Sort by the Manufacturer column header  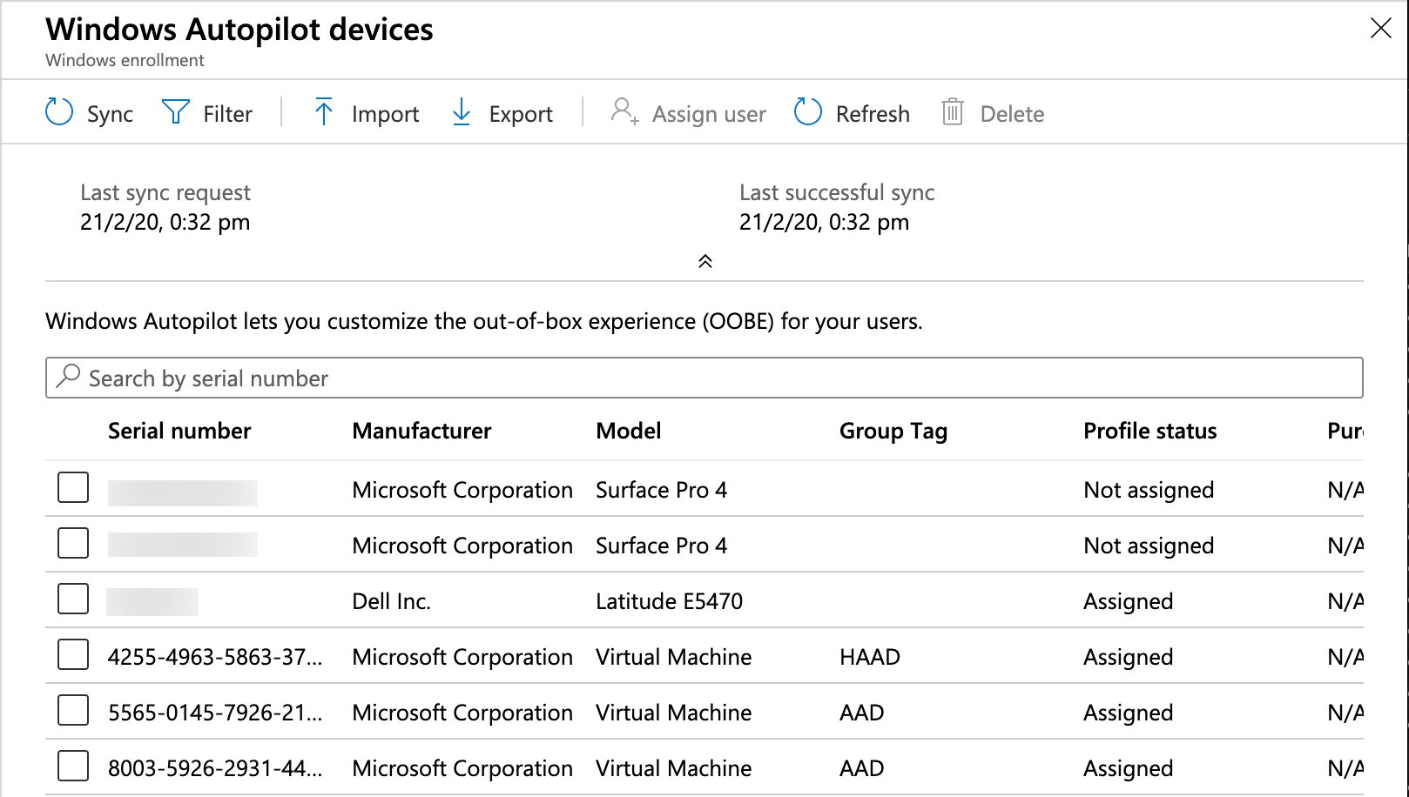tap(421, 430)
